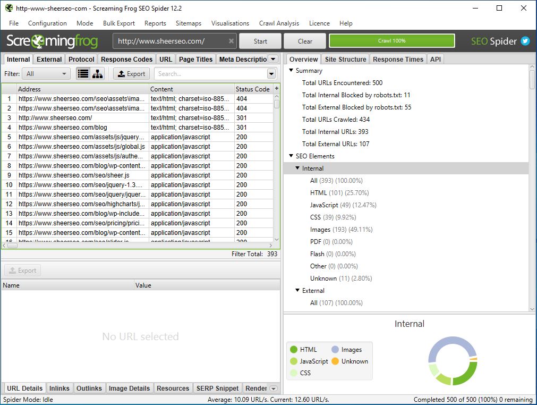Open the SERP Snippet bottom tab
This screenshot has height=405, width=537.
217,388
